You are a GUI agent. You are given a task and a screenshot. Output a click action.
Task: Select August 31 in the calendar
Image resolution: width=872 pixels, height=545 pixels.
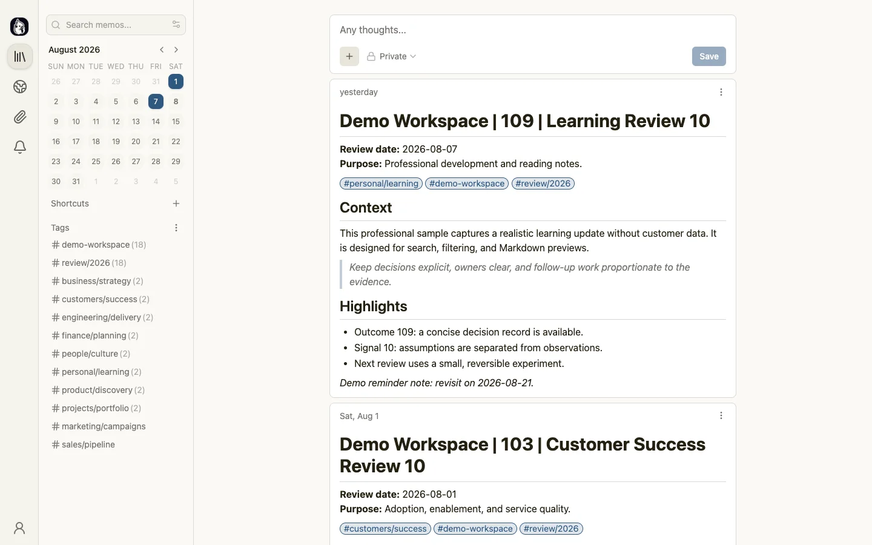(76, 182)
